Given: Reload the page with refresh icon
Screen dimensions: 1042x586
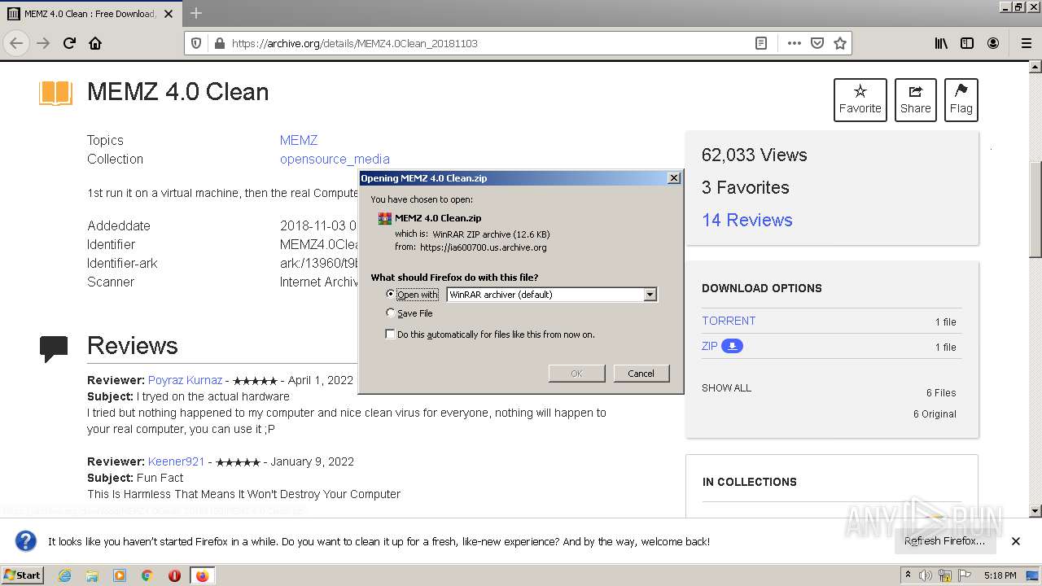Looking at the screenshot, I should (x=69, y=43).
